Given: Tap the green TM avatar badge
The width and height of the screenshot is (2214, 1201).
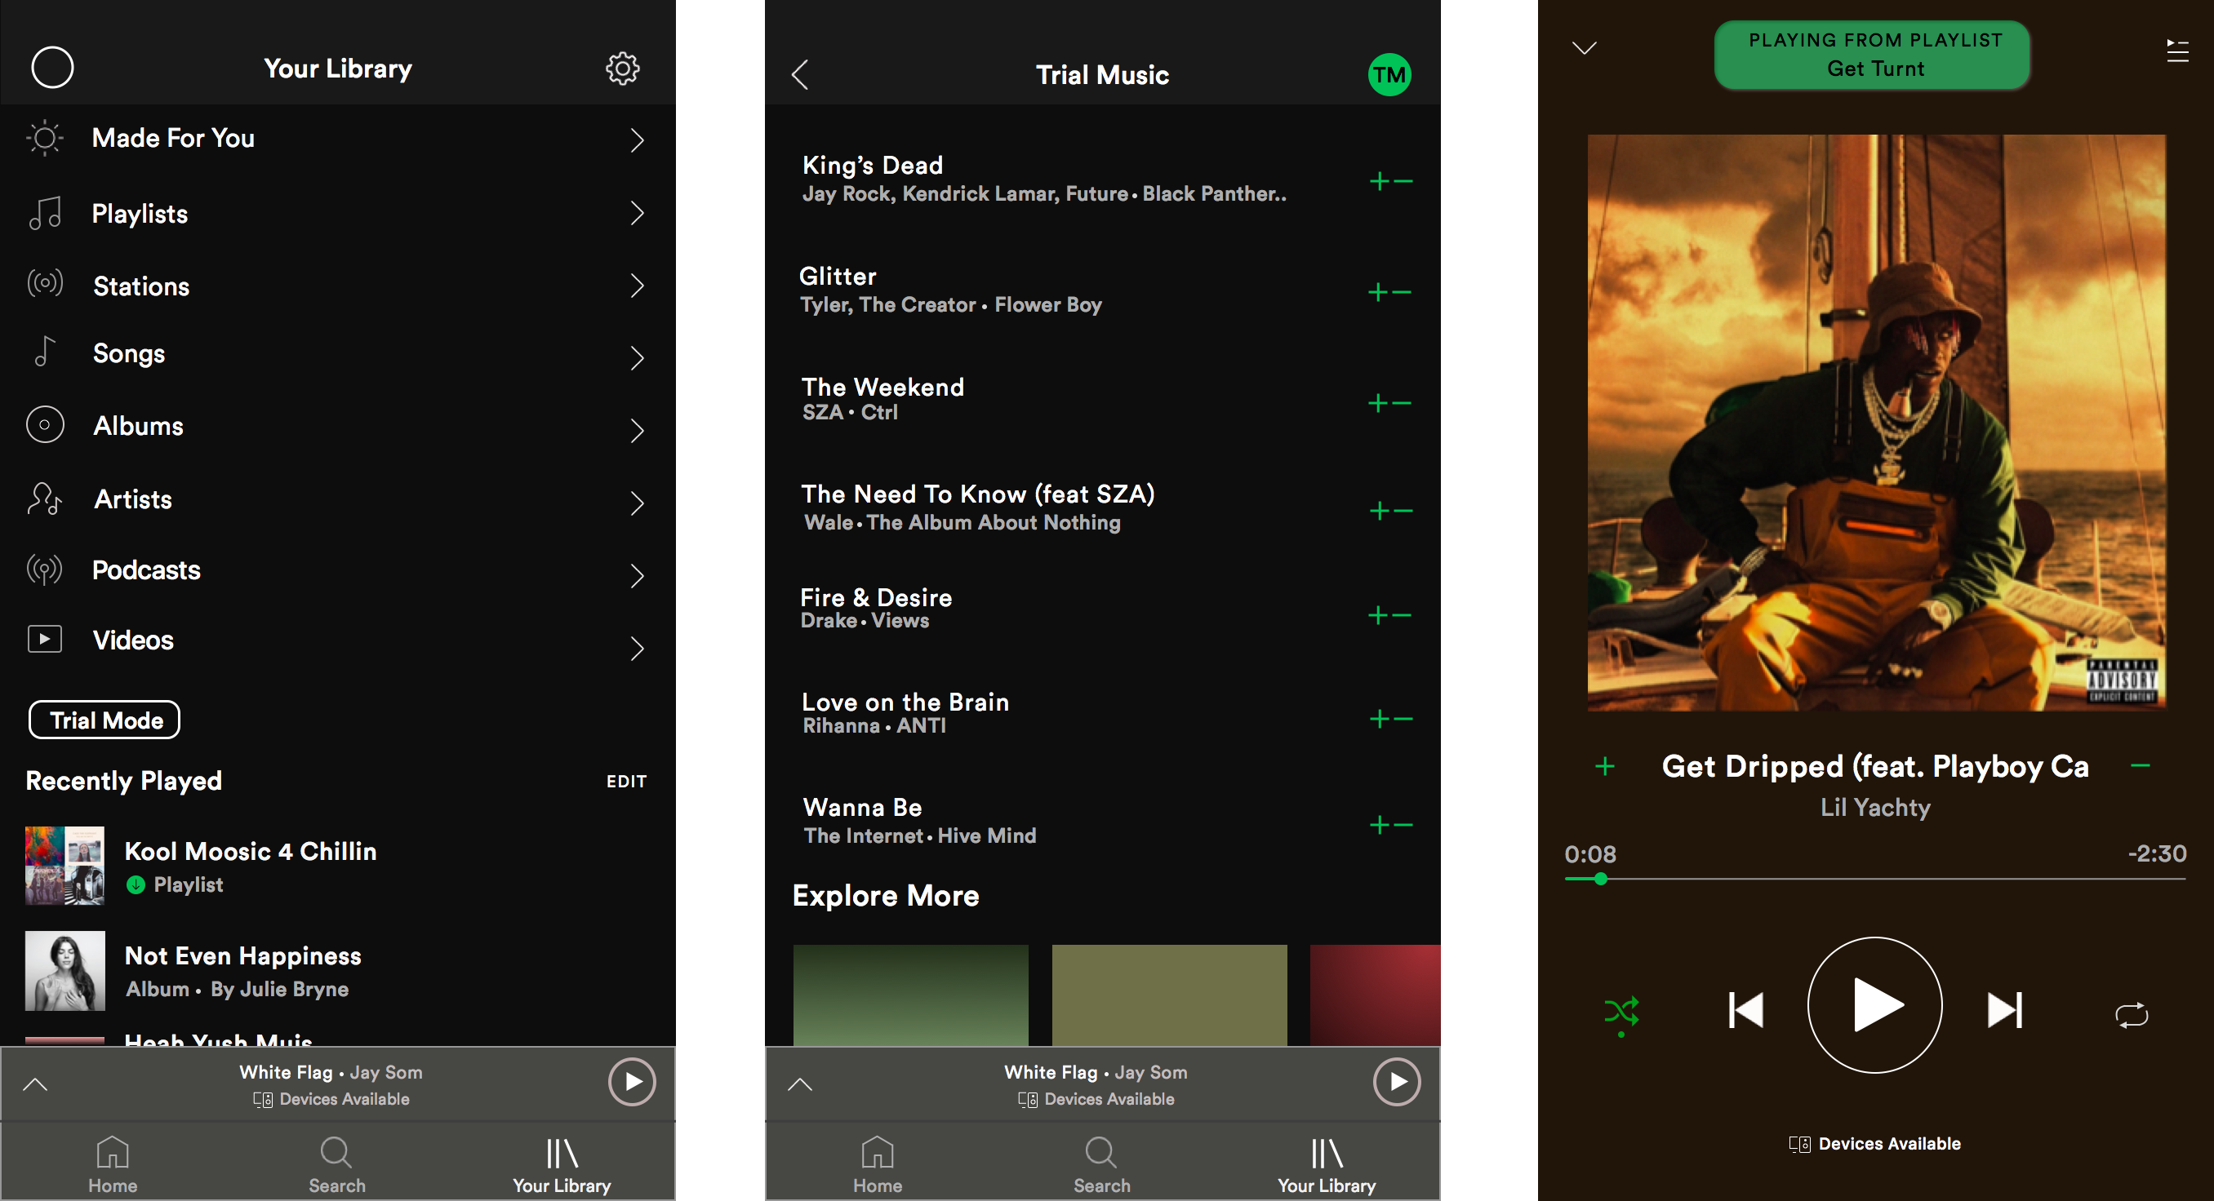Looking at the screenshot, I should (1389, 75).
